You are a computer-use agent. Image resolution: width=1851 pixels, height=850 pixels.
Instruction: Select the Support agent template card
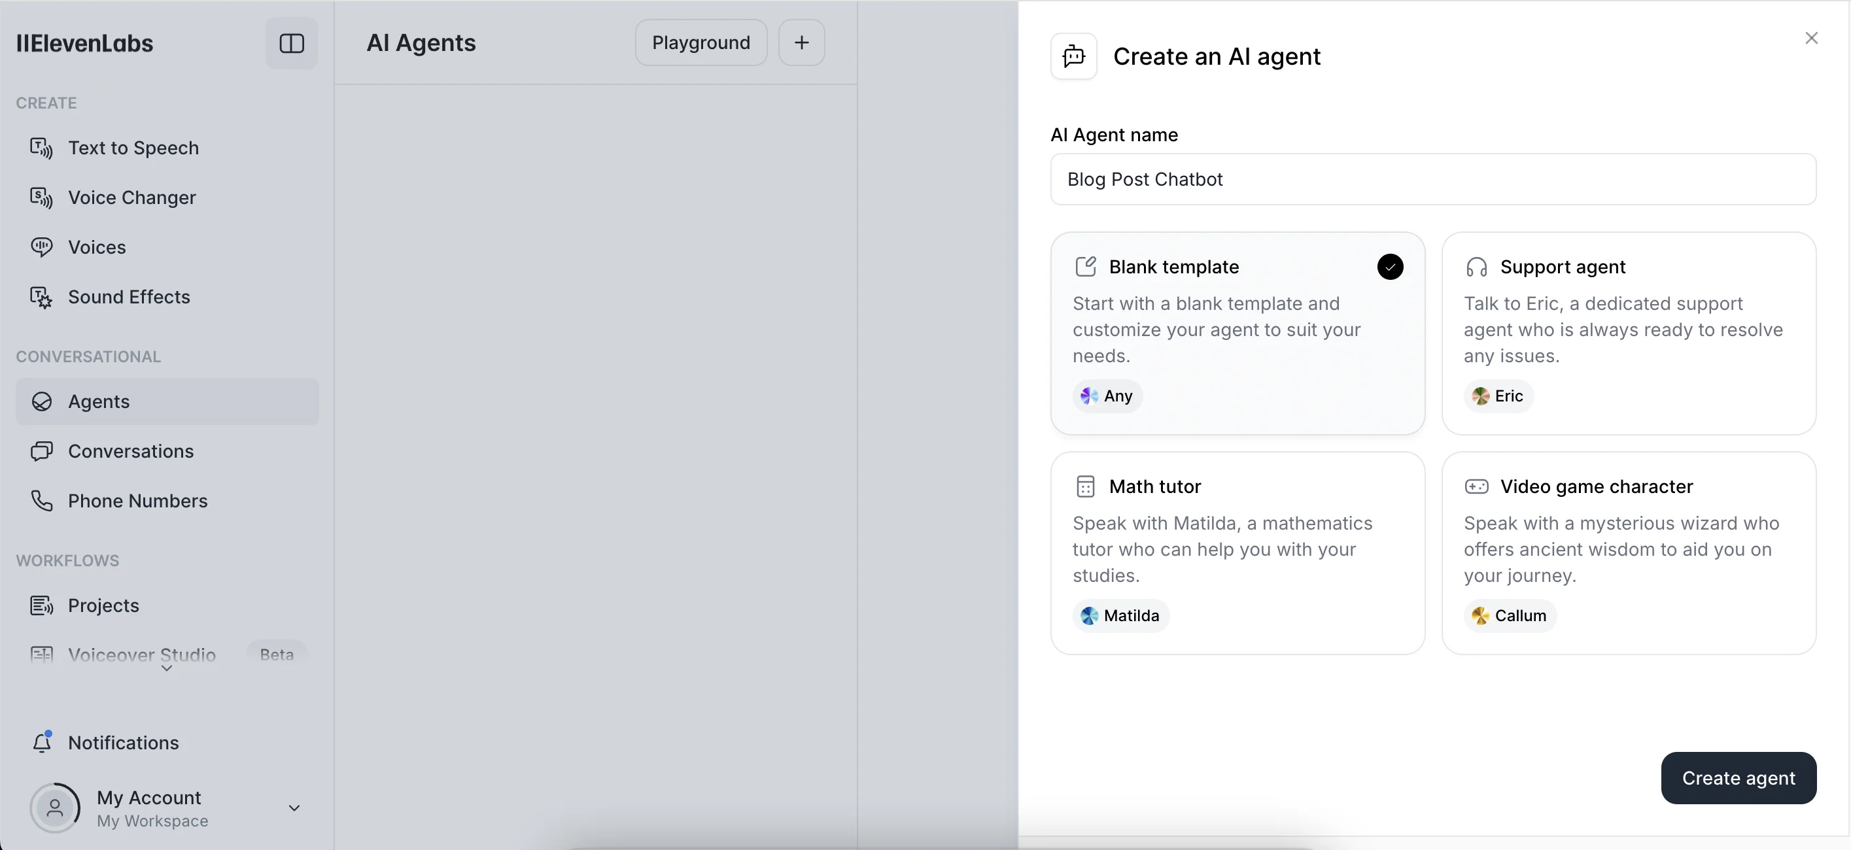pos(1628,333)
